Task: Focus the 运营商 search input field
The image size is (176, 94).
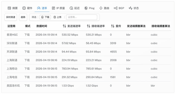Action: tap(82, 17)
